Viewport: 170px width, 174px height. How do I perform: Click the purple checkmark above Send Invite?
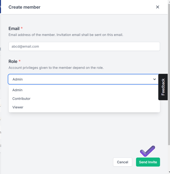147,151
